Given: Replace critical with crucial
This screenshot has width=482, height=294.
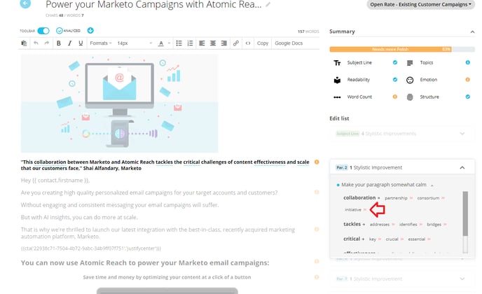Looking at the screenshot, I should tap(392, 239).
